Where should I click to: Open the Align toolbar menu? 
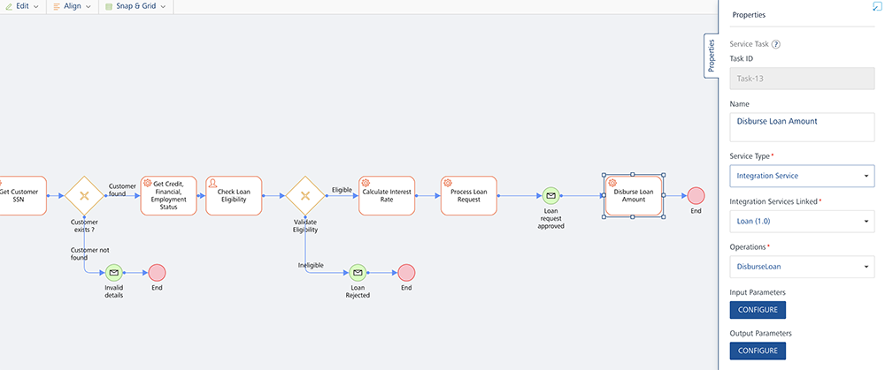point(72,7)
